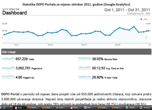Click the Site Usage section header
This screenshot has width=152, height=110.
[x=76, y=52]
